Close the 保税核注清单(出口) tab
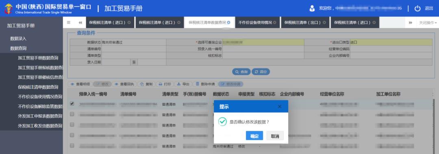This screenshot has width=439, height=154. [324, 23]
